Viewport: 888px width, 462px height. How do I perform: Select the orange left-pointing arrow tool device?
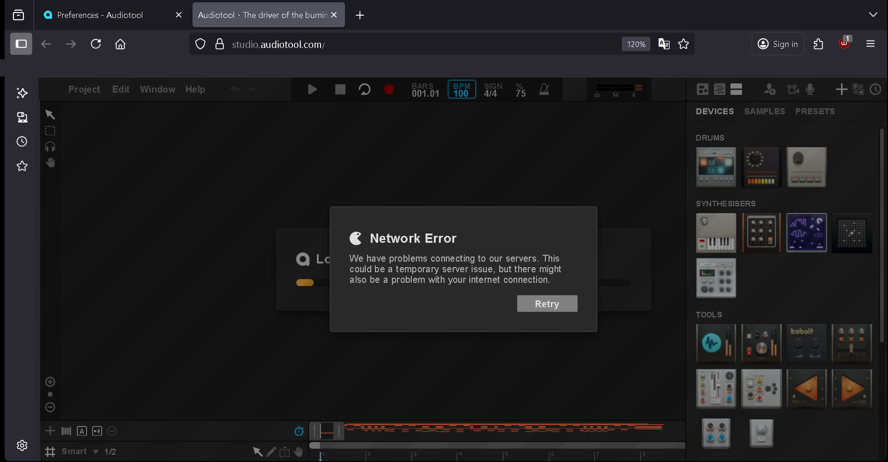tap(806, 389)
